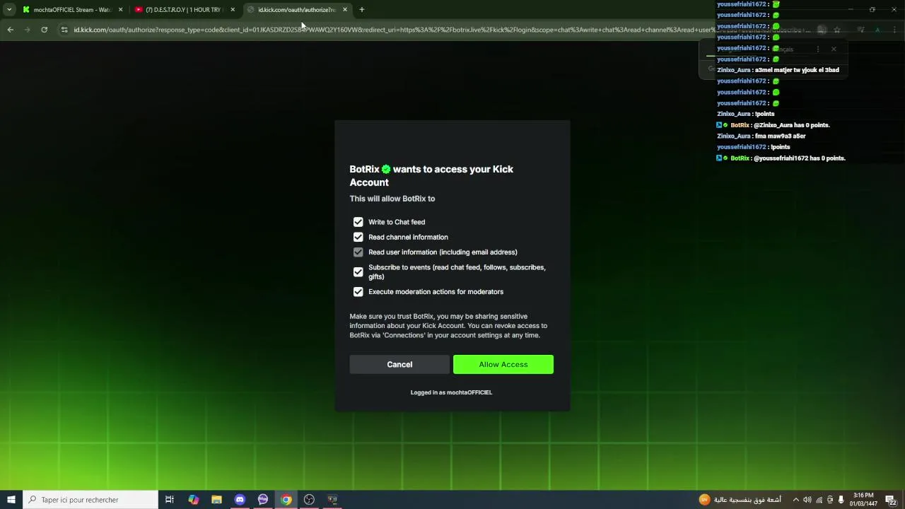Launch Copilot from the taskbar
This screenshot has height=509, width=905.
[194, 500]
